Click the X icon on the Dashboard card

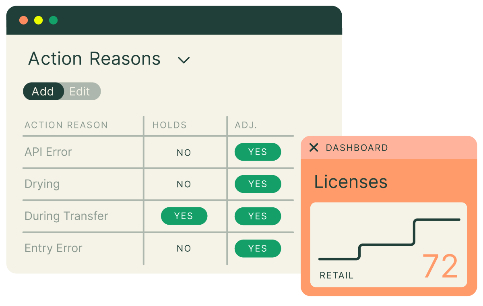(x=314, y=148)
